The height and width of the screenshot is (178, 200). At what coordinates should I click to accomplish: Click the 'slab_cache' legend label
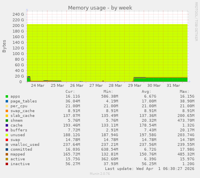click(x=23, y=116)
